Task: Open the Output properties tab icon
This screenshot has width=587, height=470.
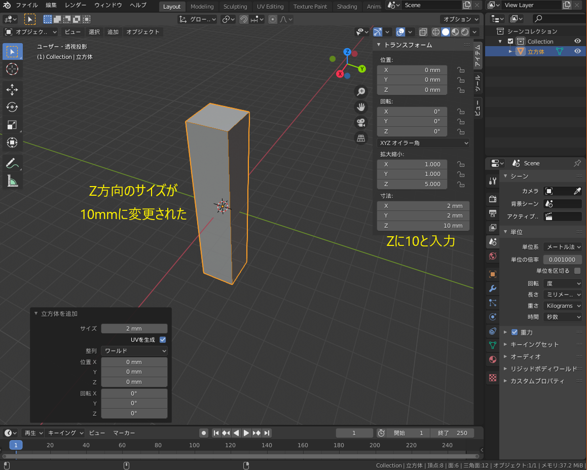Action: point(493,213)
